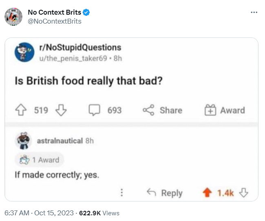Open the astralnautical username
The image size is (265, 221).
(60, 141)
